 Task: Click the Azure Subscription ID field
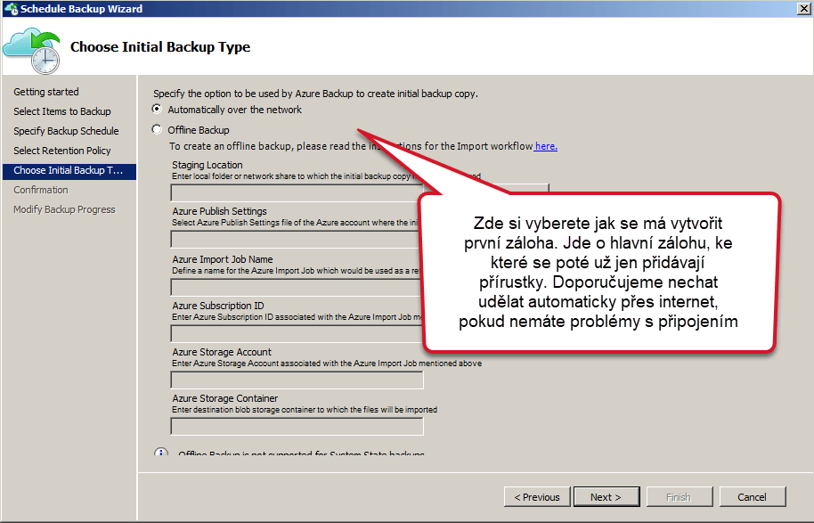coord(297,333)
